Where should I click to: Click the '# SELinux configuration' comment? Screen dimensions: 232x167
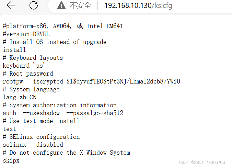[x=41, y=137]
